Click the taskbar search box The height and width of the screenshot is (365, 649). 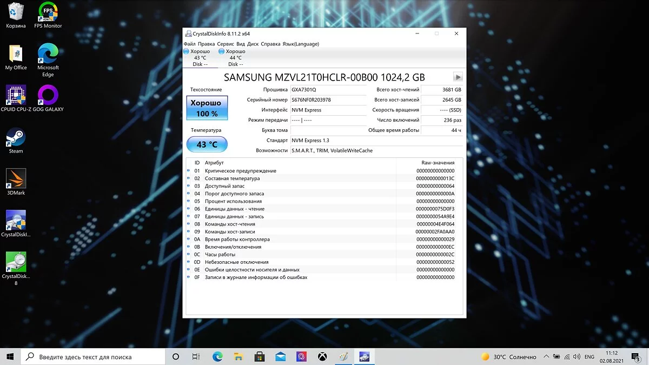pyautogui.click(x=92, y=356)
